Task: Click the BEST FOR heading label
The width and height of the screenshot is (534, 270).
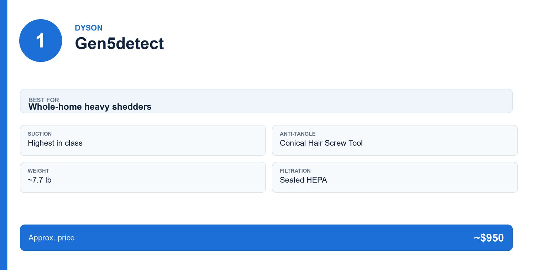Action: [x=44, y=100]
